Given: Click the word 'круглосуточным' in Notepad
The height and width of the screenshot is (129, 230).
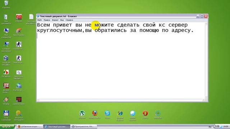Looking at the screenshot, I should [x=59, y=30].
